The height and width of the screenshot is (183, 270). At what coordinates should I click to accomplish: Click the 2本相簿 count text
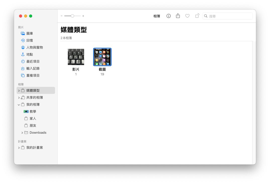pos(66,38)
